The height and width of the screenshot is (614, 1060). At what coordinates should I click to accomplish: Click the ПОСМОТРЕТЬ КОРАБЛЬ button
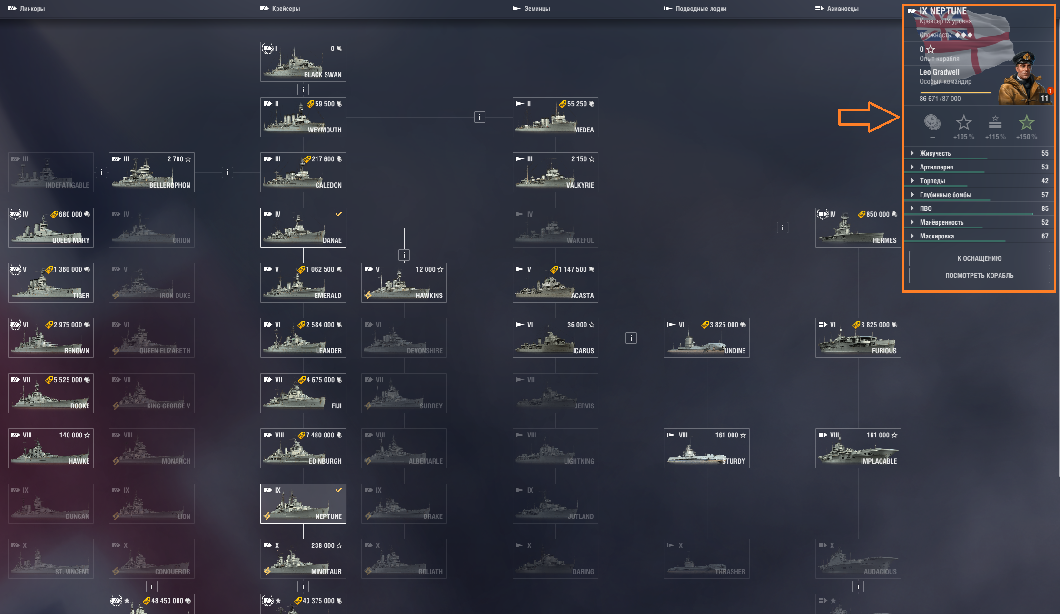coord(979,276)
